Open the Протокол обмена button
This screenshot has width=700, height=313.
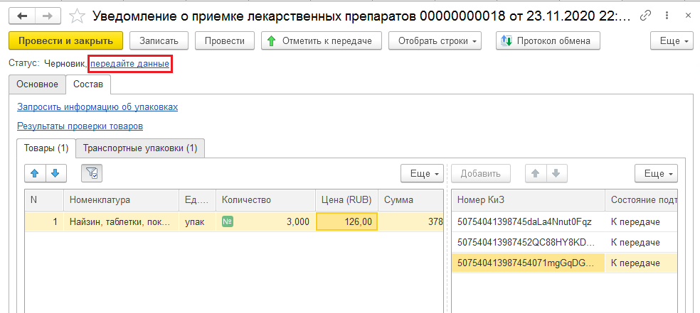point(548,40)
